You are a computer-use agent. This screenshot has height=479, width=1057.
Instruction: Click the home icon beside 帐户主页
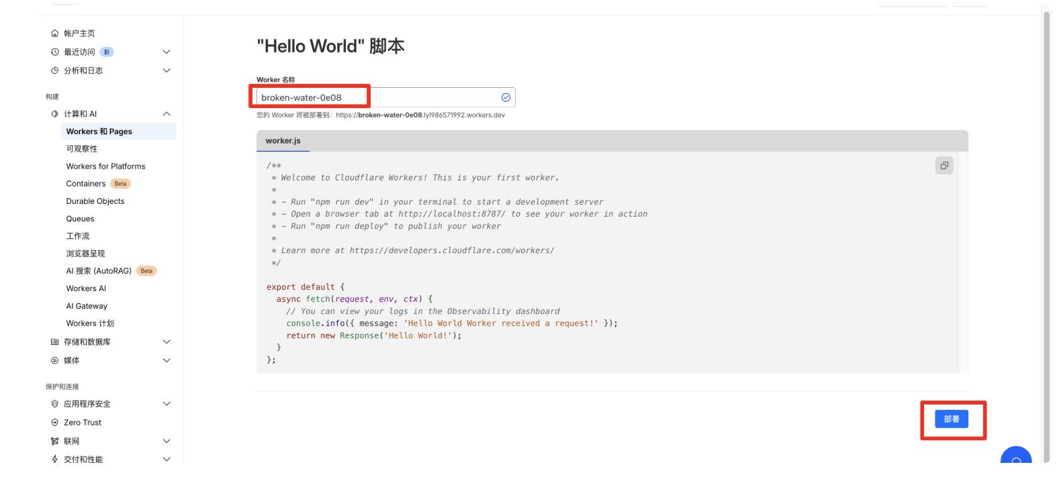tap(55, 34)
